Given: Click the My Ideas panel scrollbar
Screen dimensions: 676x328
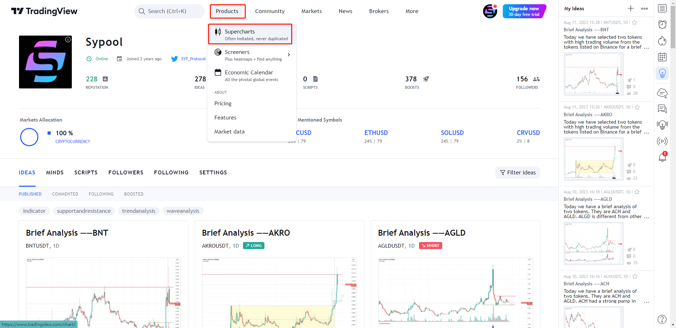Looking at the screenshot, I should coord(673,27).
